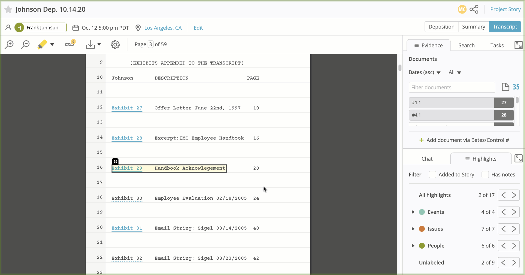Check the Has notes filter

(485, 174)
